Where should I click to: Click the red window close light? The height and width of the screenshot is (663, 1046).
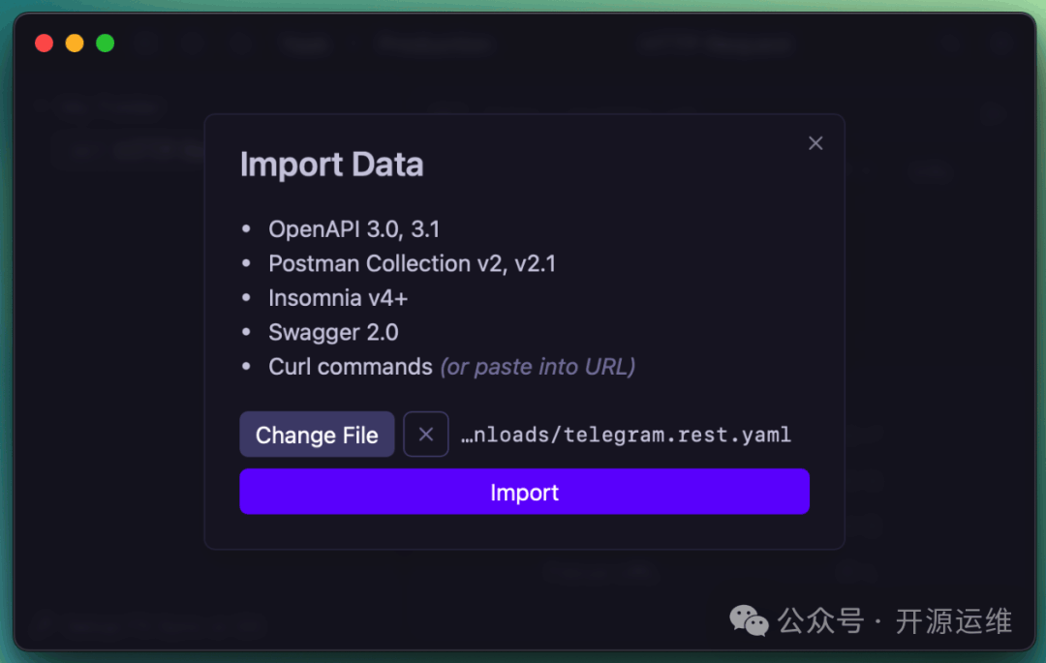[44, 44]
